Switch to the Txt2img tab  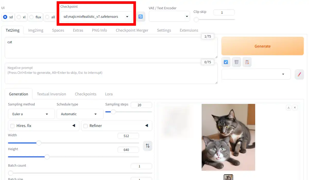pyautogui.click(x=13, y=30)
